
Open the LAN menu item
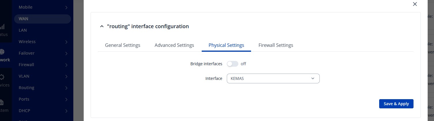[x=23, y=30]
